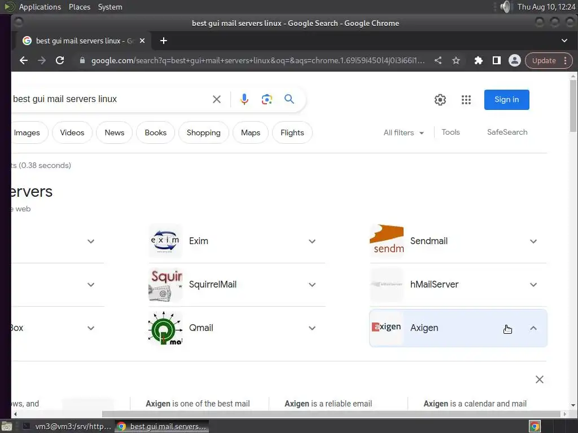
Task: Open Google quick settings gear
Action: (440, 100)
